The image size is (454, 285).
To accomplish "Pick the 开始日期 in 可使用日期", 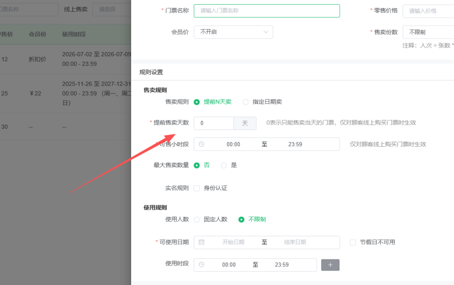I will pyautogui.click(x=233, y=242).
